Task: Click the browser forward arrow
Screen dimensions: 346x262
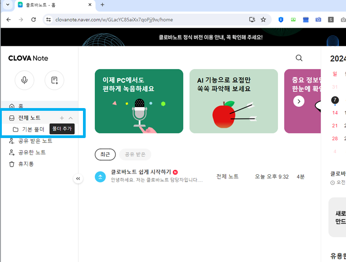Action: [21, 20]
